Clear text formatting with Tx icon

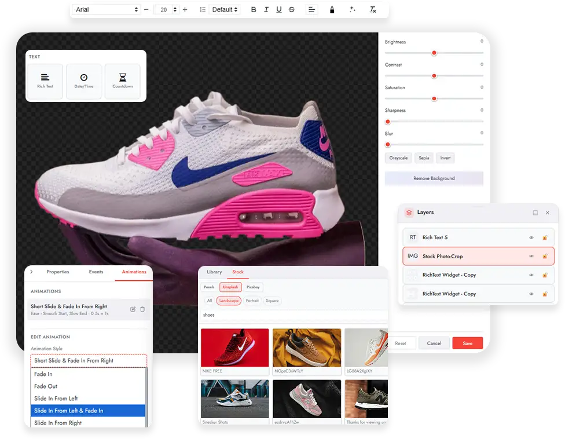click(373, 10)
